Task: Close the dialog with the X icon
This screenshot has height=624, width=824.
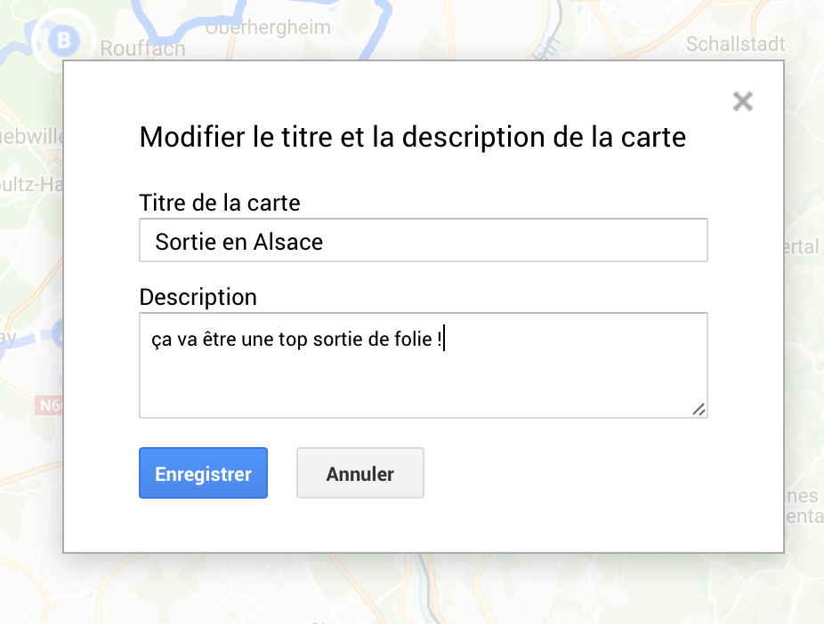Action: pyautogui.click(x=742, y=101)
